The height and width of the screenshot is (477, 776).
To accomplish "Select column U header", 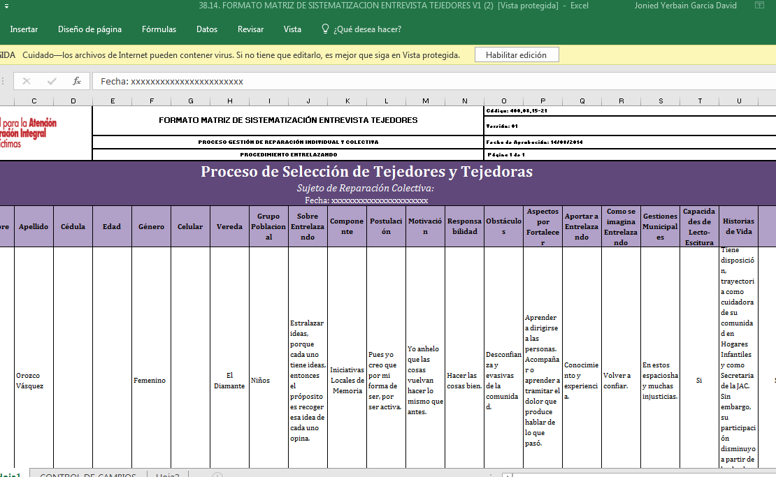I will click(x=739, y=101).
